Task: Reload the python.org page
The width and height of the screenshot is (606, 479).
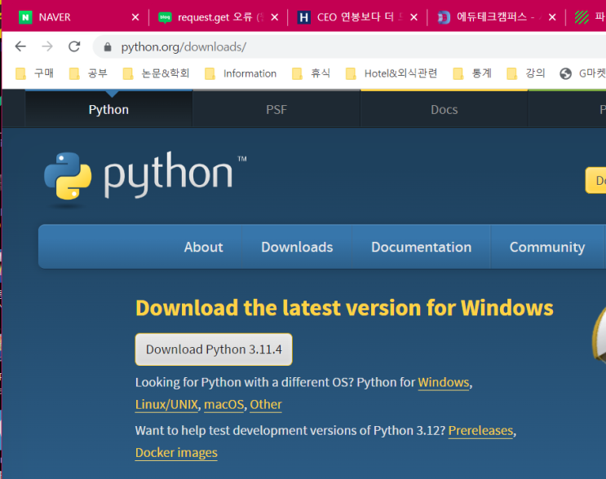Action: tap(74, 46)
